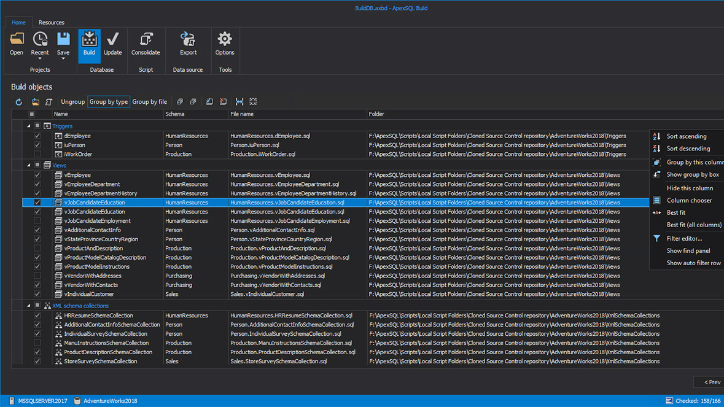Check the vProductAndDescription checkbox
The image size is (724, 407).
pyautogui.click(x=37, y=248)
